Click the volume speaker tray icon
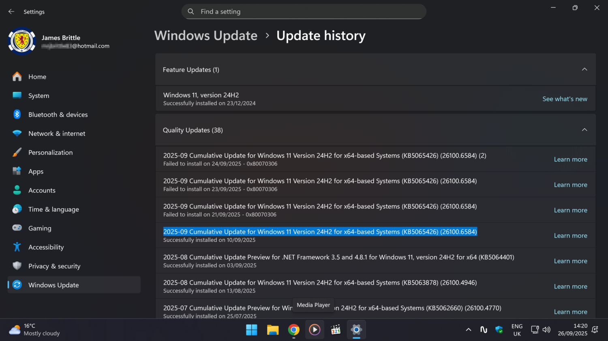The image size is (608, 341). [546, 330]
